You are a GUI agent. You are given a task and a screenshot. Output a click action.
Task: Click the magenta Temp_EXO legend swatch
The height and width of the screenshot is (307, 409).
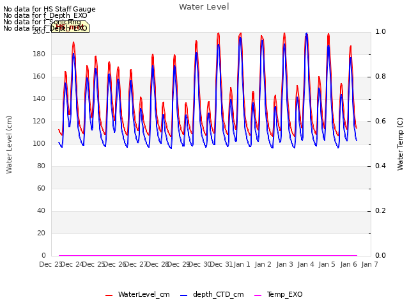(258, 295)
